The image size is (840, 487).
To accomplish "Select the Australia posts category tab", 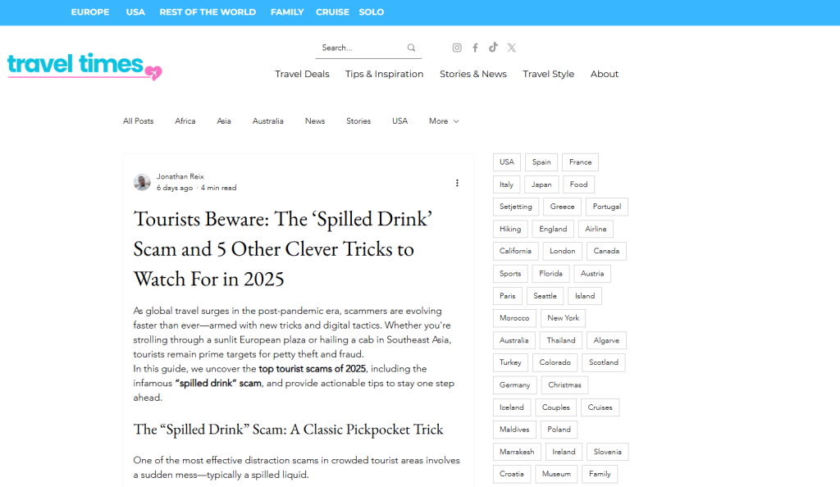I will [x=267, y=121].
